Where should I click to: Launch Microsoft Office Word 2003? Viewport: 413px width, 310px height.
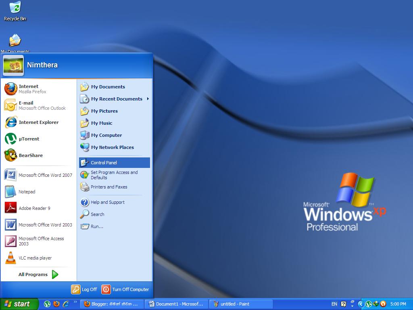pyautogui.click(x=39, y=225)
